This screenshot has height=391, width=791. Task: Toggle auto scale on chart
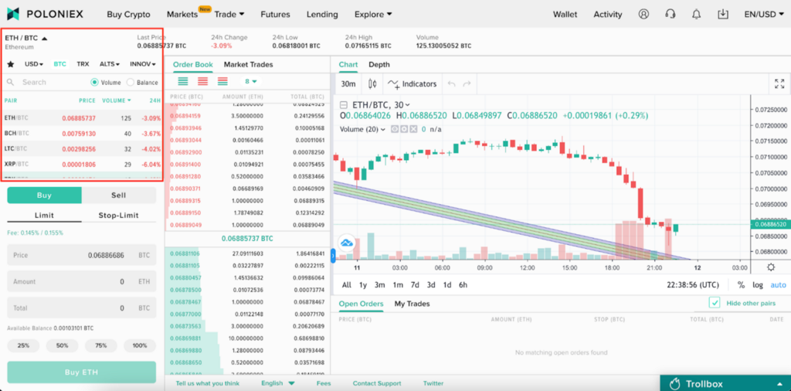click(x=778, y=284)
